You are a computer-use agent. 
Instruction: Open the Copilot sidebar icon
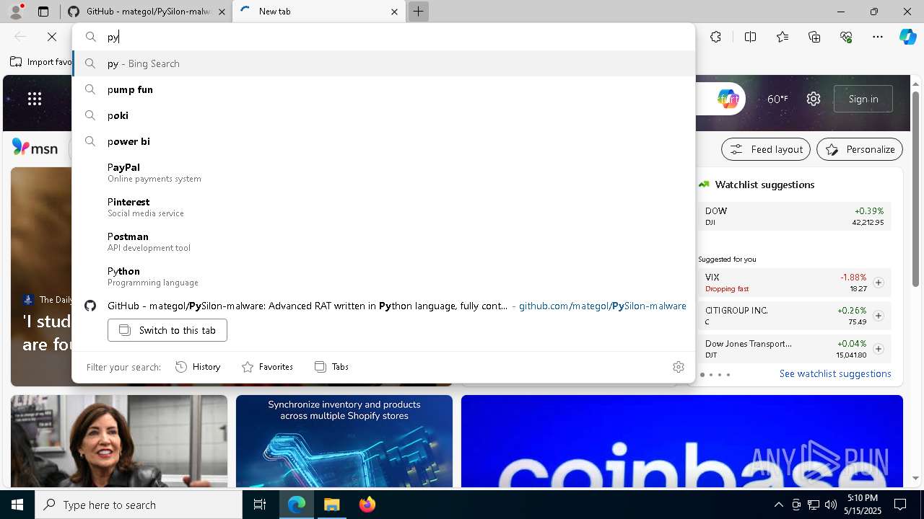click(x=907, y=37)
